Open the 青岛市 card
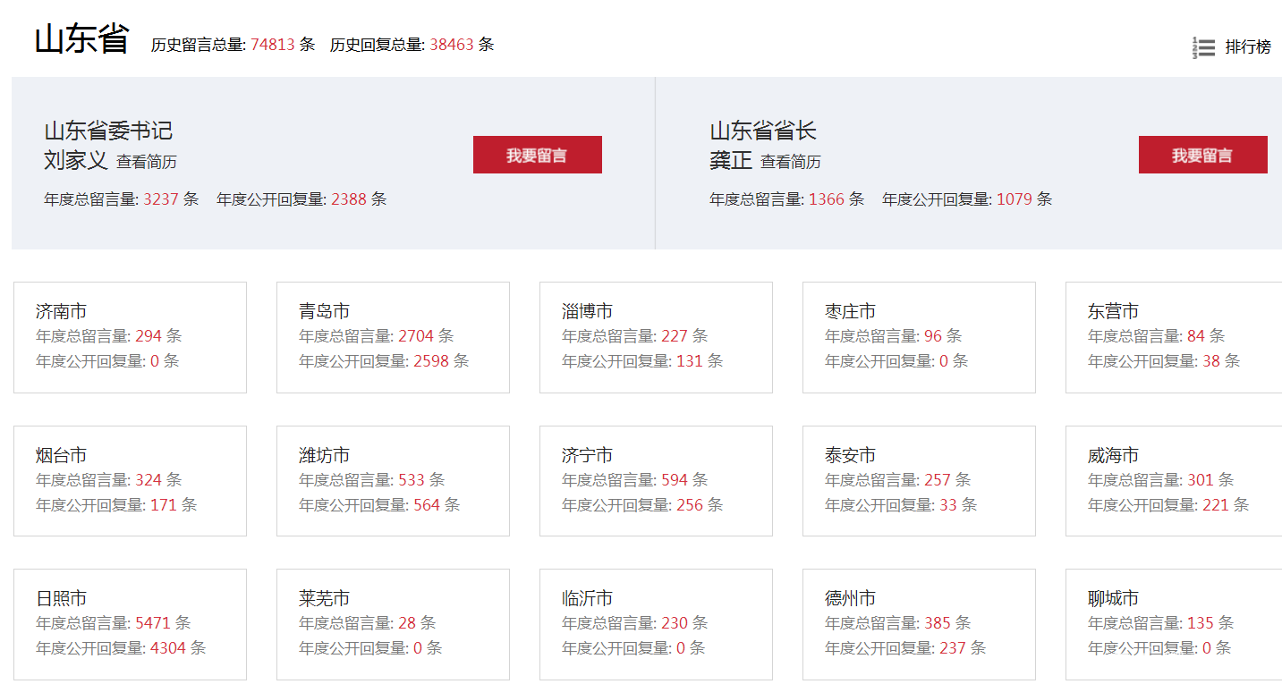Screen dimensions: 1282x684 pyautogui.click(x=393, y=338)
